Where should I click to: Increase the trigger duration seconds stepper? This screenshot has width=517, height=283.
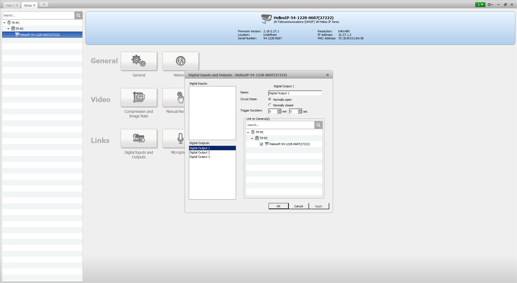300,110
